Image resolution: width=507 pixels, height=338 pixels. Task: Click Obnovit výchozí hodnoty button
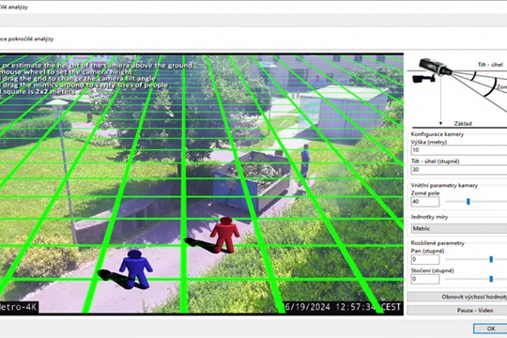click(x=457, y=297)
